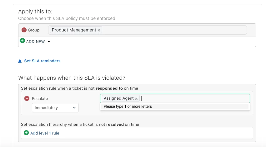Open the Immediately escalation time dropdown
Screen dimensions: 266x147
tap(55, 108)
